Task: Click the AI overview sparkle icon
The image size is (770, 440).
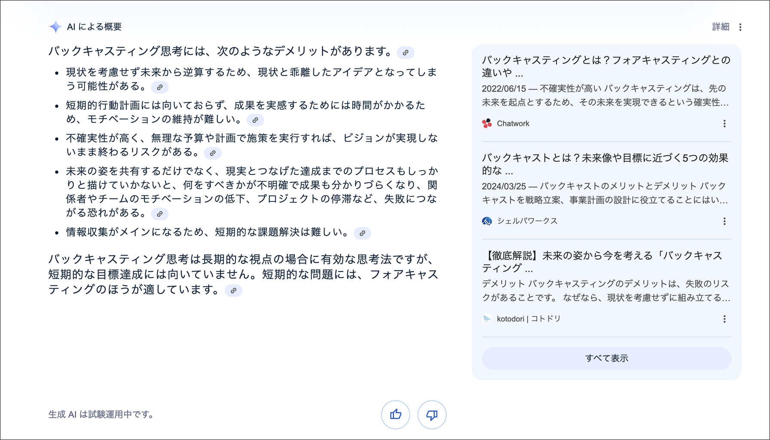Action: 55,27
